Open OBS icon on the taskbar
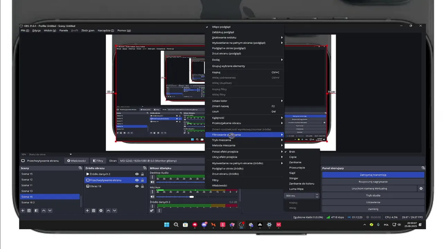 point(241,224)
